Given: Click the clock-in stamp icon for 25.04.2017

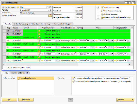Looking at the screenshot, I should point(39,44).
